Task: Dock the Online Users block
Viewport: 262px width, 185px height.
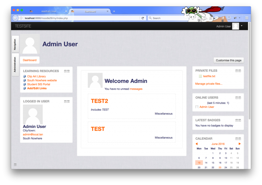Action: [x=240, y=98]
